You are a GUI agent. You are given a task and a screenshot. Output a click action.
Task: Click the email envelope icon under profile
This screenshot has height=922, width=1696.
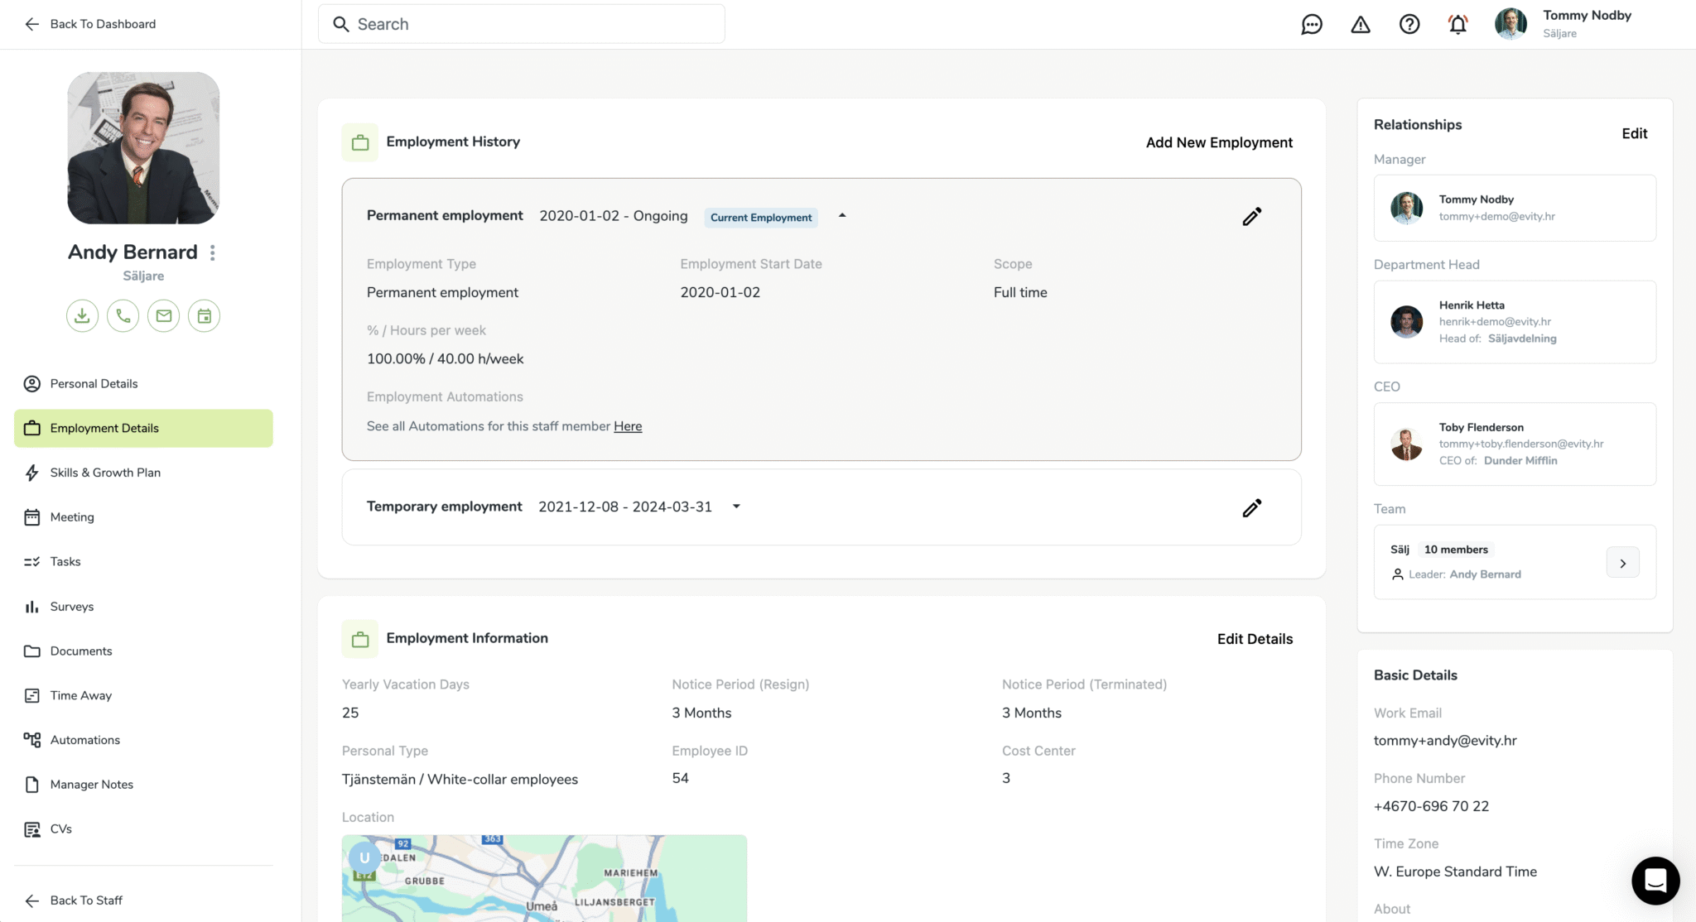coord(163,315)
